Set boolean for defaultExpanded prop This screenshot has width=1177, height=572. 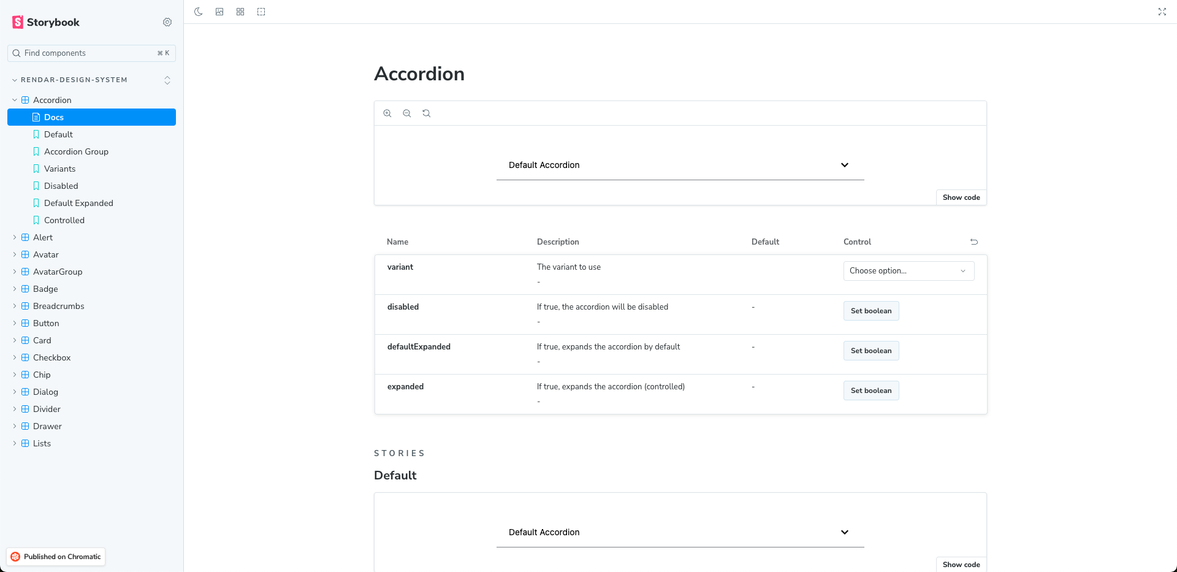[x=871, y=351]
